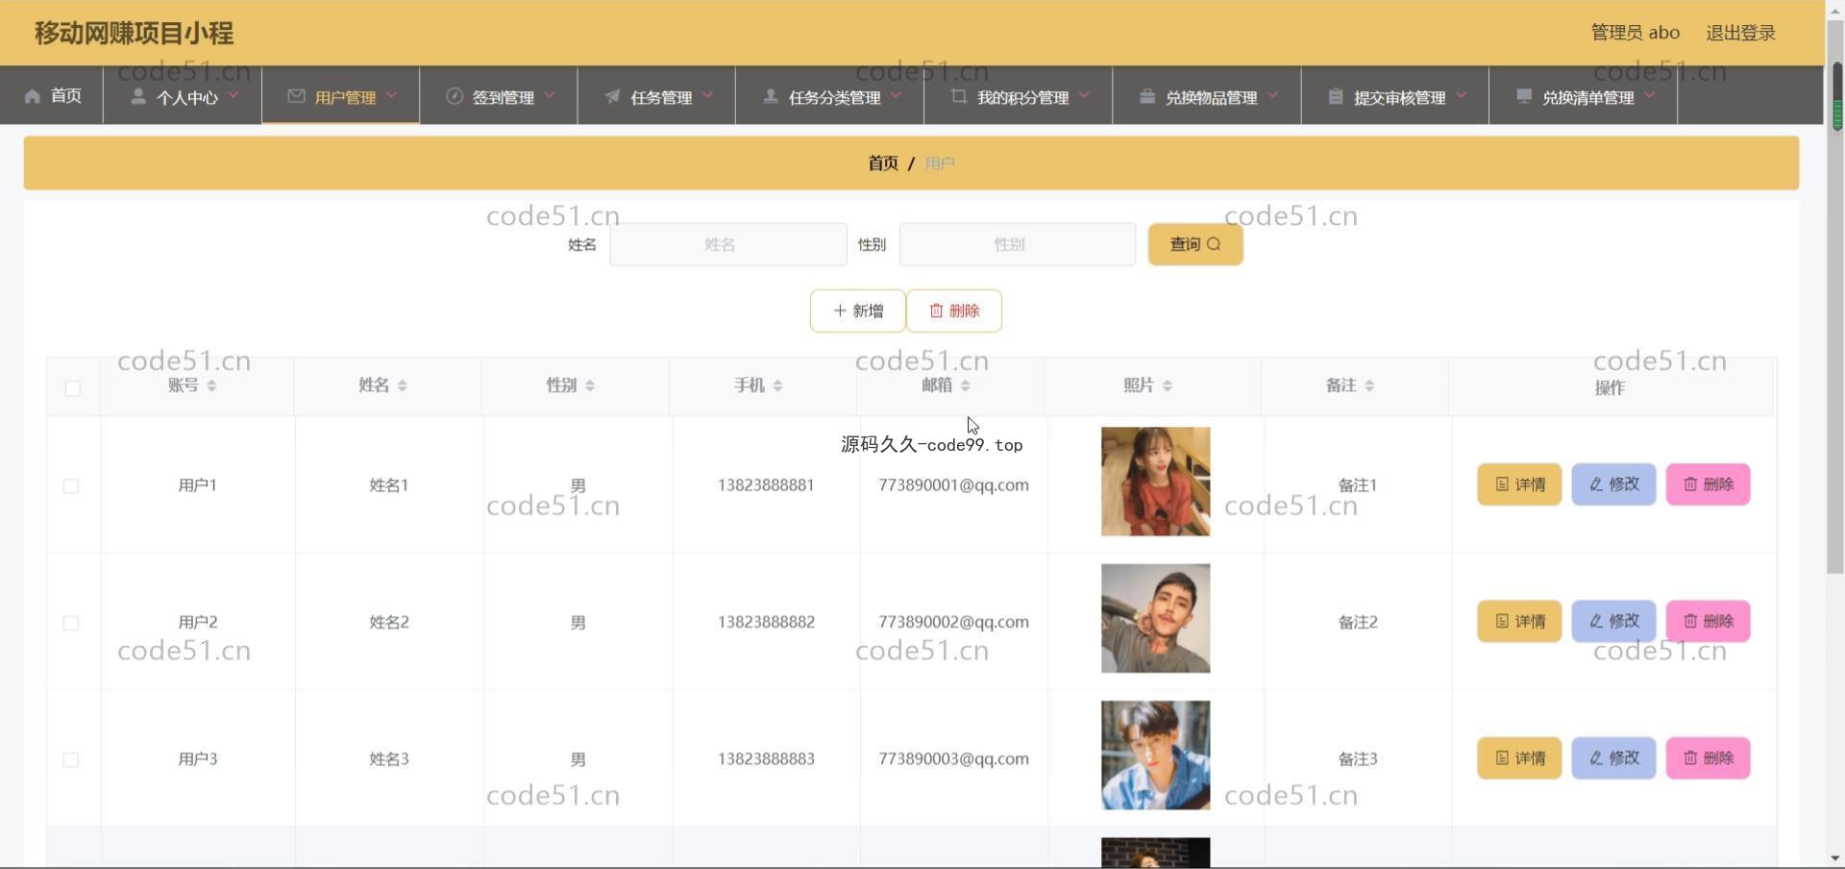Sort the table by 手机 column
1845x869 pixels.
[777, 385]
